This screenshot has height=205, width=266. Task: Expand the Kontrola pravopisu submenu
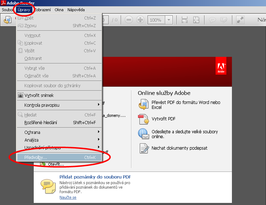[59, 105]
